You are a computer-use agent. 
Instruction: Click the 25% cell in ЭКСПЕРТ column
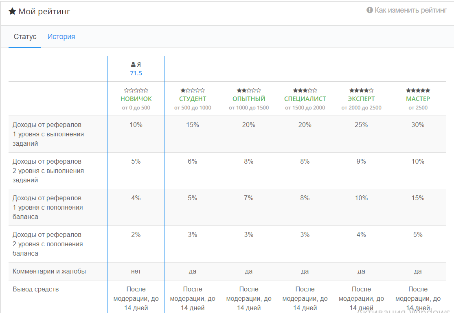361,125
